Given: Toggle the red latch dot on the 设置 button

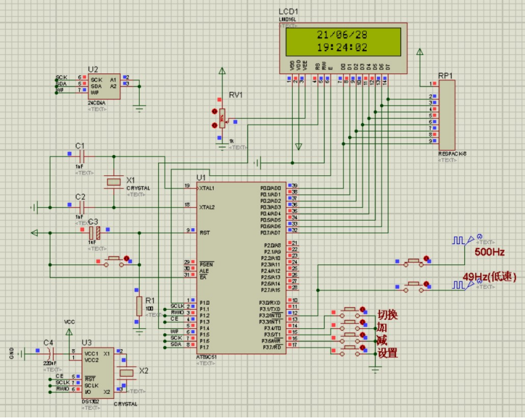Looking at the screenshot, I should click(362, 347).
